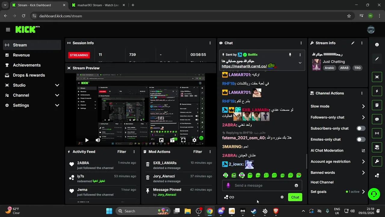The height and width of the screenshot is (217, 385).
Task: Play the stream preview
Action: [x=87, y=140]
